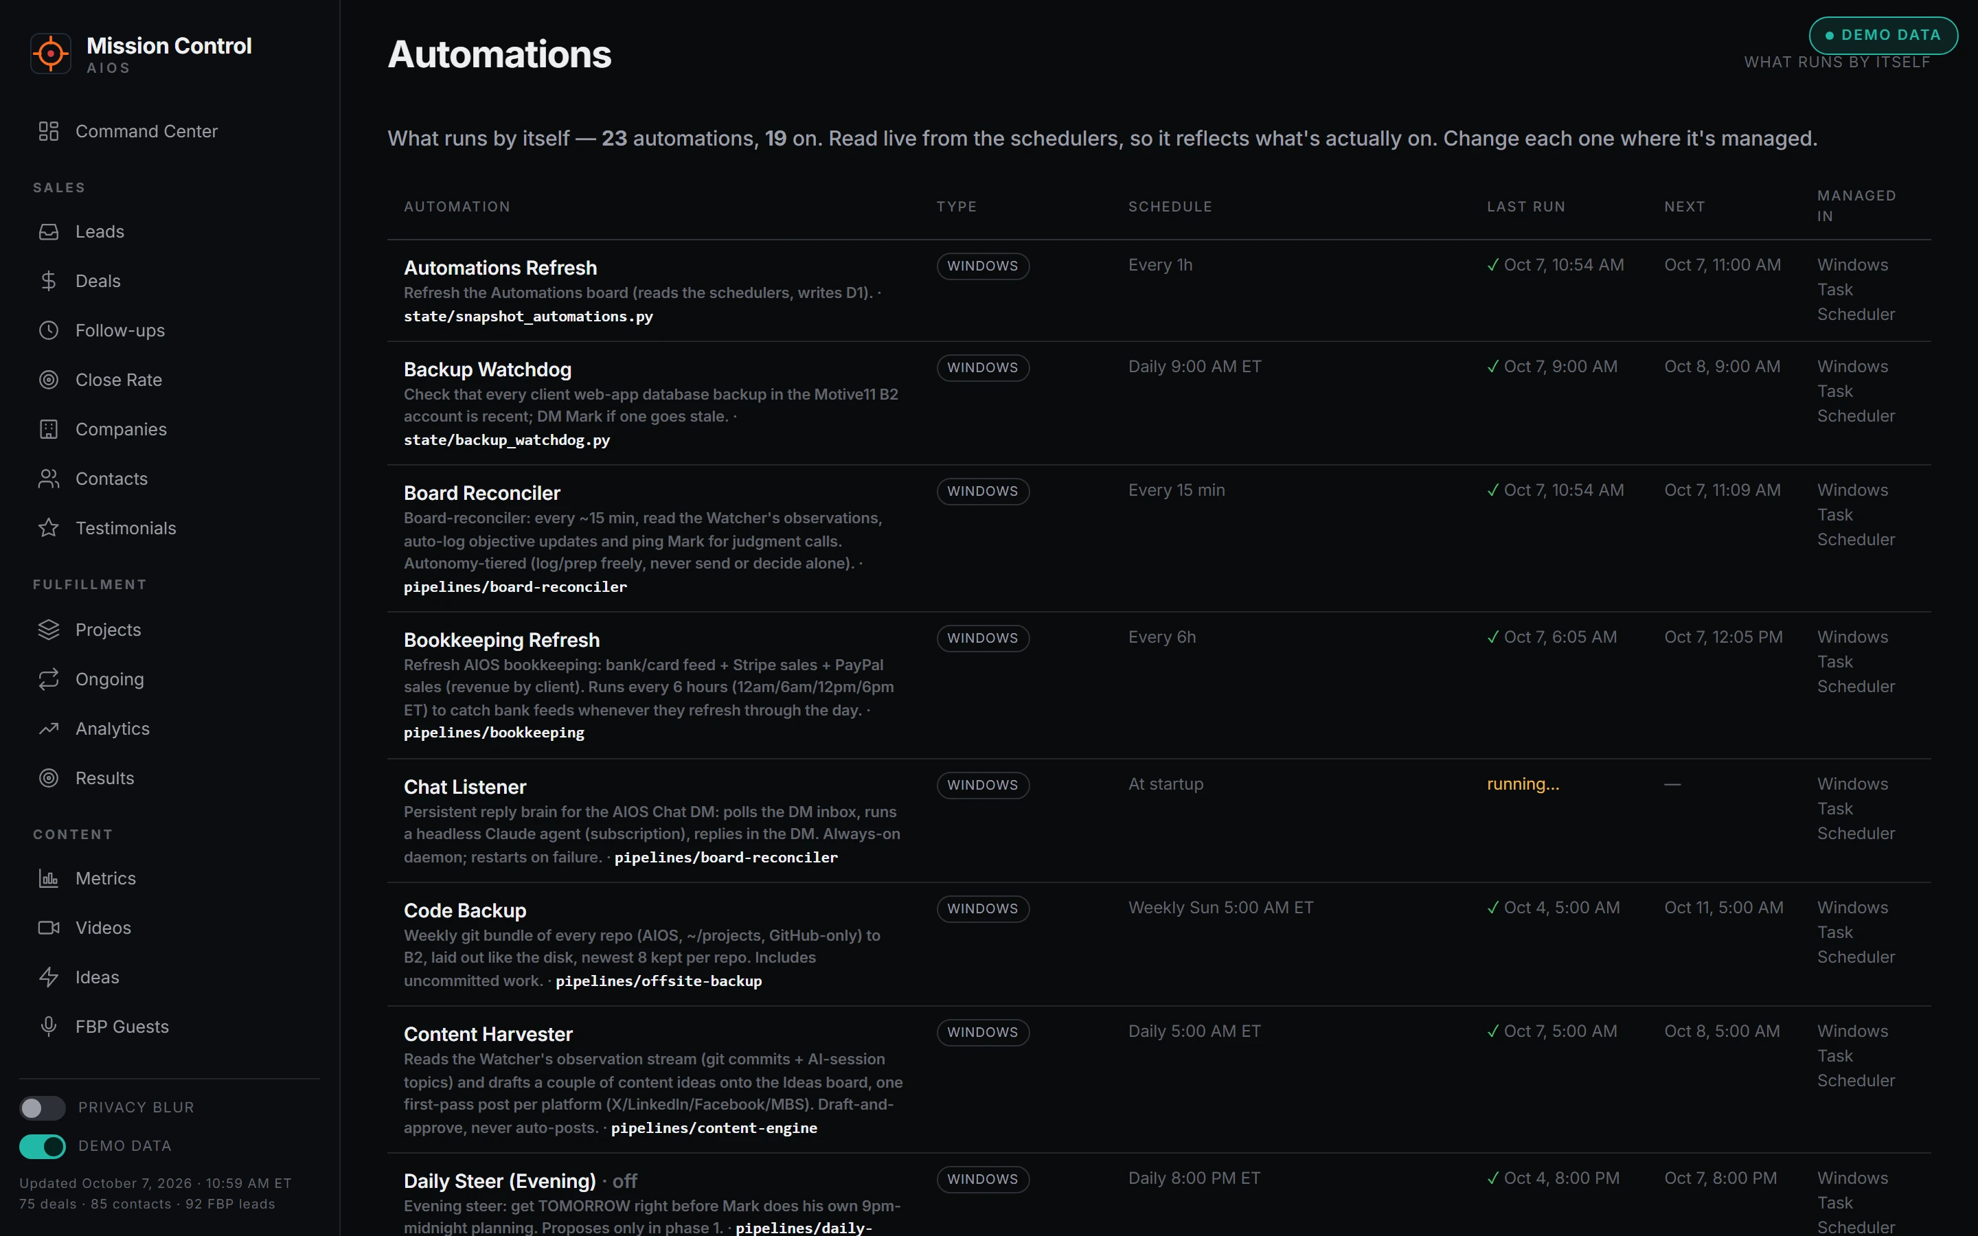Click 'Oct 7, 12:05 PM' next run
This screenshot has width=1978, height=1236.
(1723, 637)
